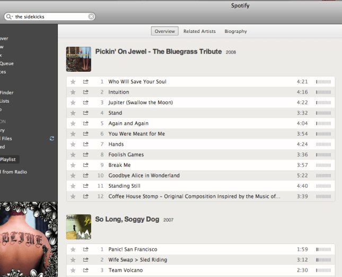Click the popularity bar for Panic! San Francisco
This screenshot has width=342, height=277.
[x=323, y=249]
